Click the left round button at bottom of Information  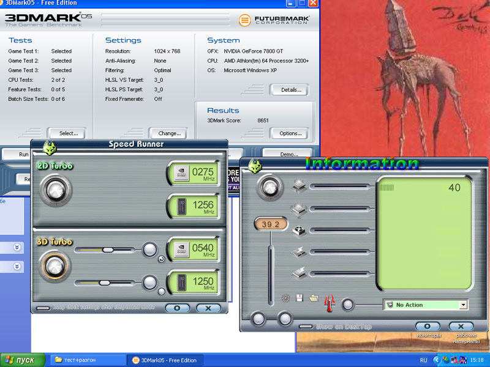(258, 319)
